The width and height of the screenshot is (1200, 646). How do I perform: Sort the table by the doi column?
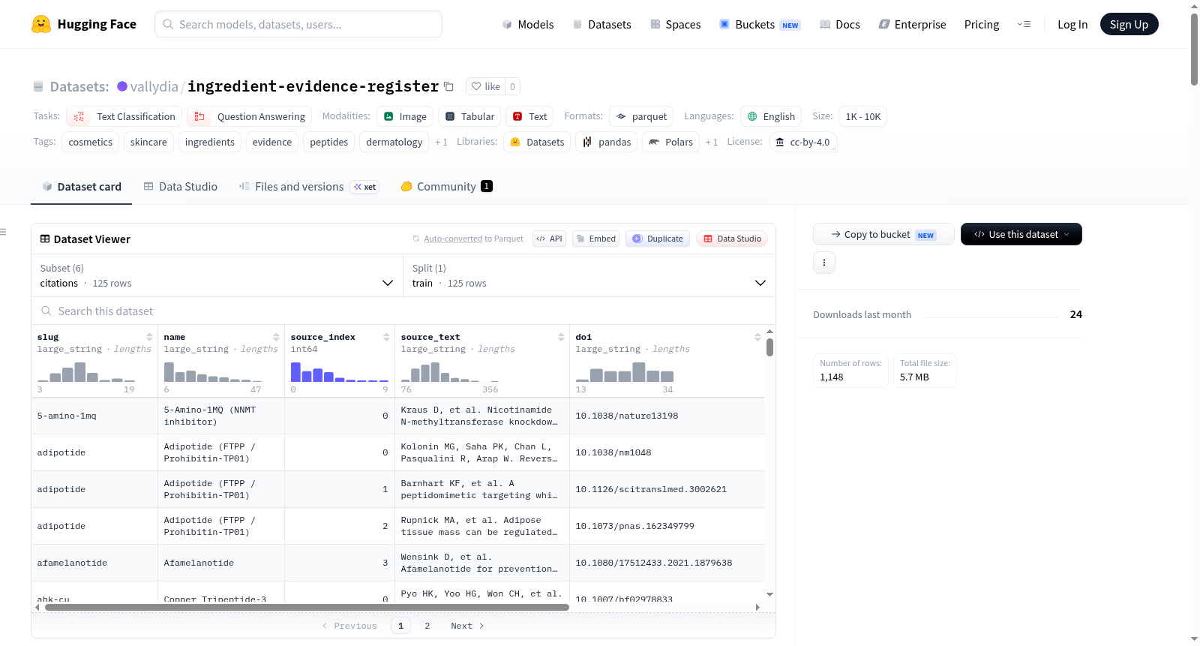(757, 337)
